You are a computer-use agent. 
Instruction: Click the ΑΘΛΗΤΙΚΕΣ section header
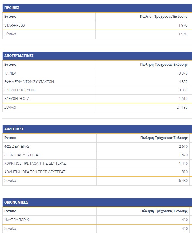click(x=14, y=129)
